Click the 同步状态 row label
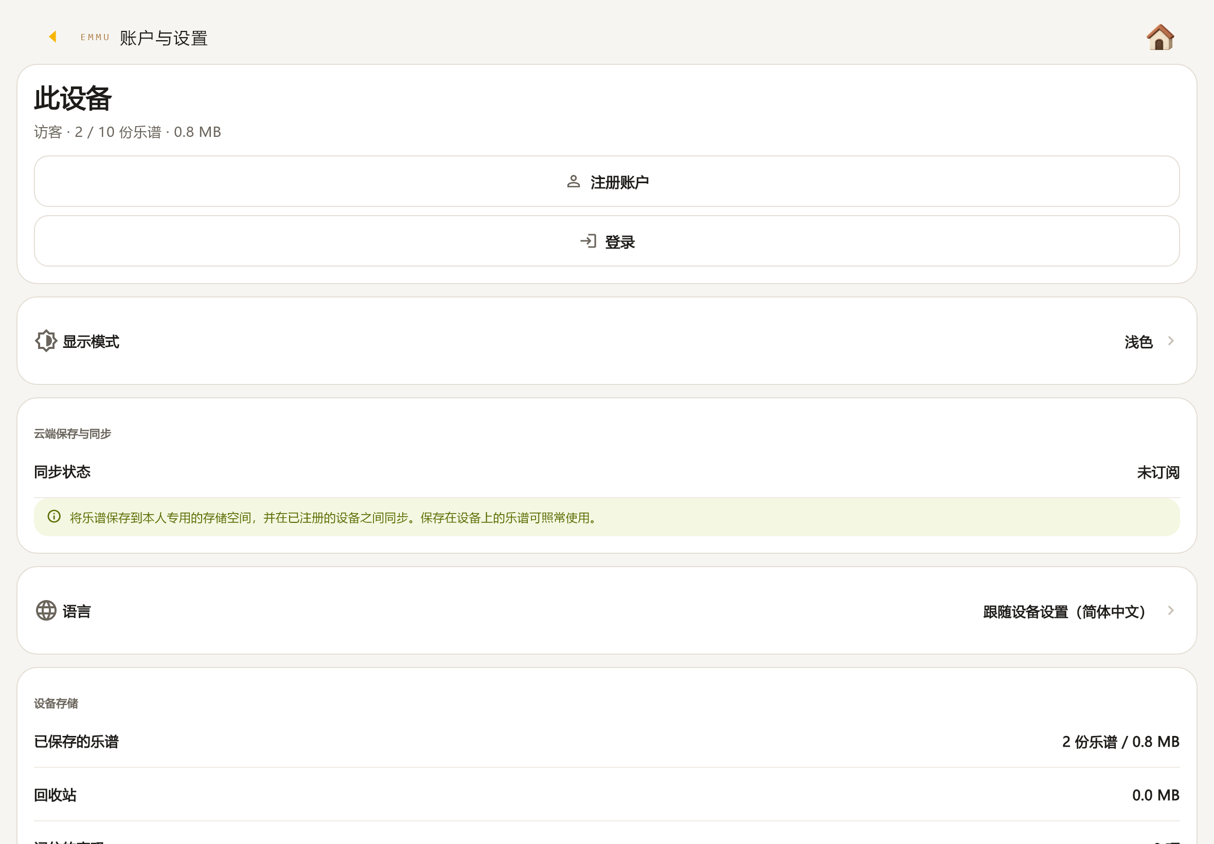The image size is (1214, 844). [62, 472]
